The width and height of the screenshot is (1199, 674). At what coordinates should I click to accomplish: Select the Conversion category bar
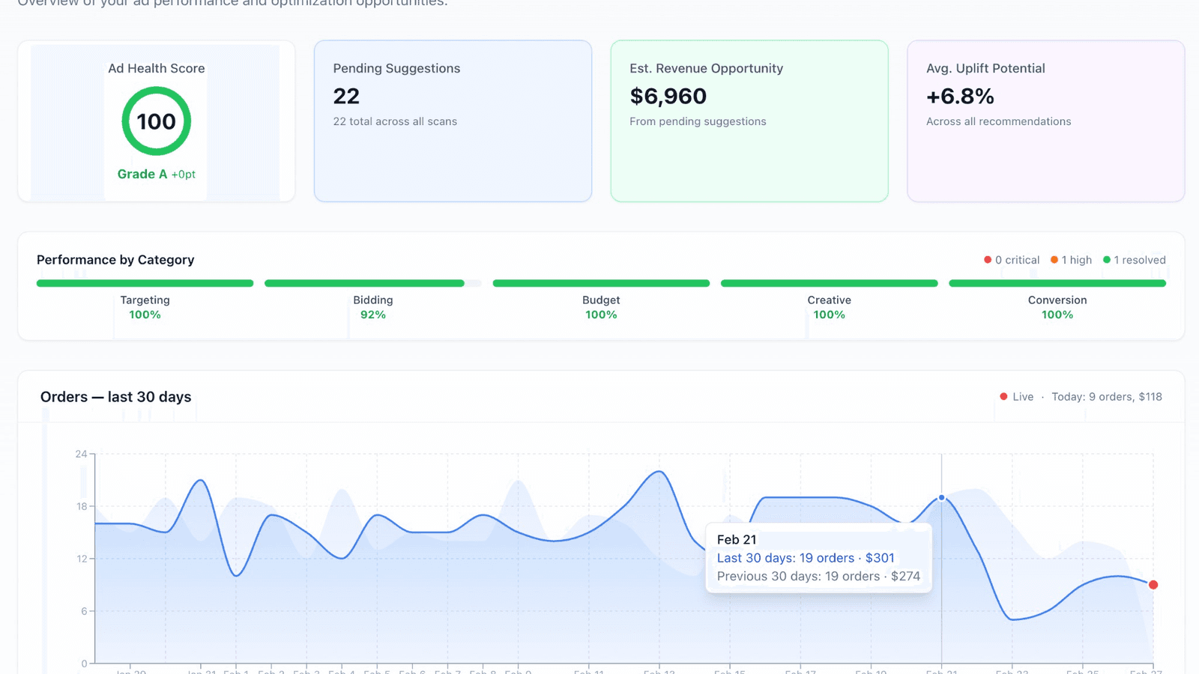pyautogui.click(x=1057, y=283)
